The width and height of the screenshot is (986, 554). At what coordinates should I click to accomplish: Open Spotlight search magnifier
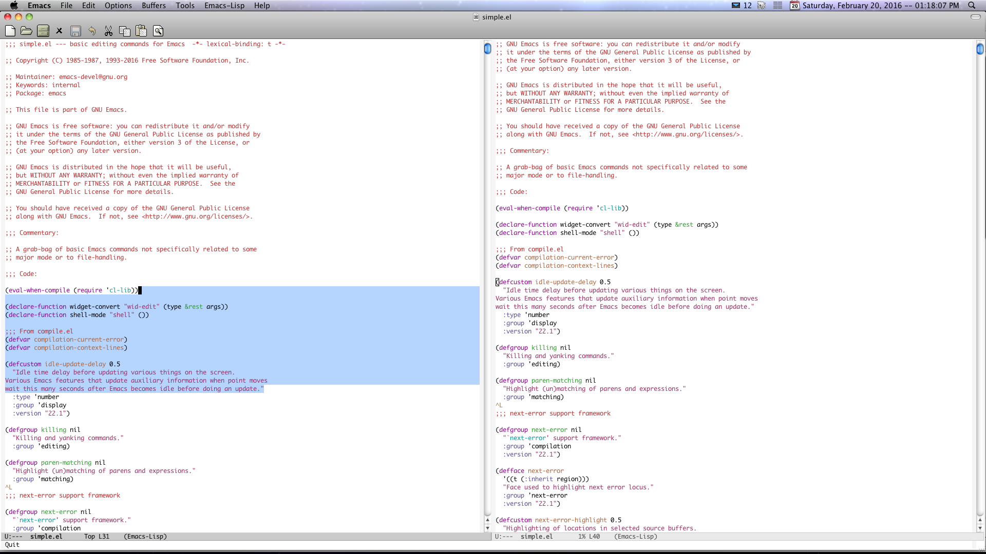(972, 6)
